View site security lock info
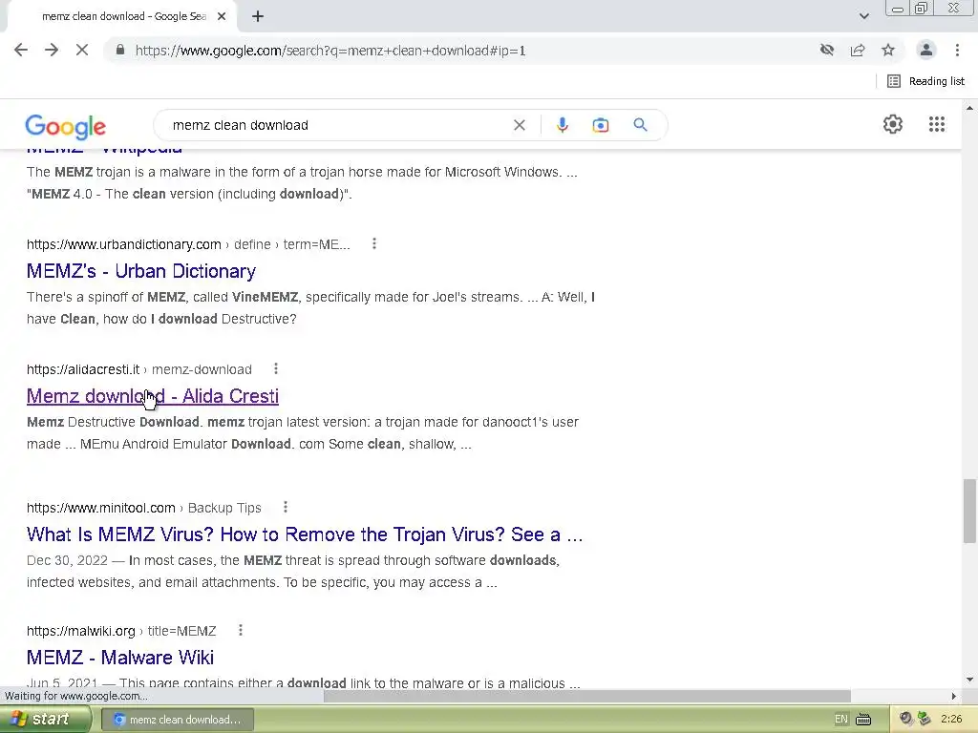 (120, 50)
